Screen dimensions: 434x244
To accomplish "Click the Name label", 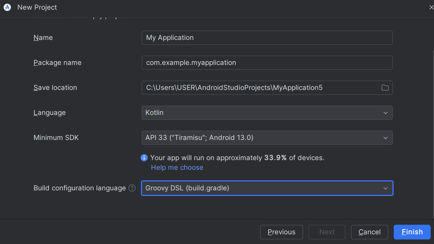I will [x=43, y=38].
